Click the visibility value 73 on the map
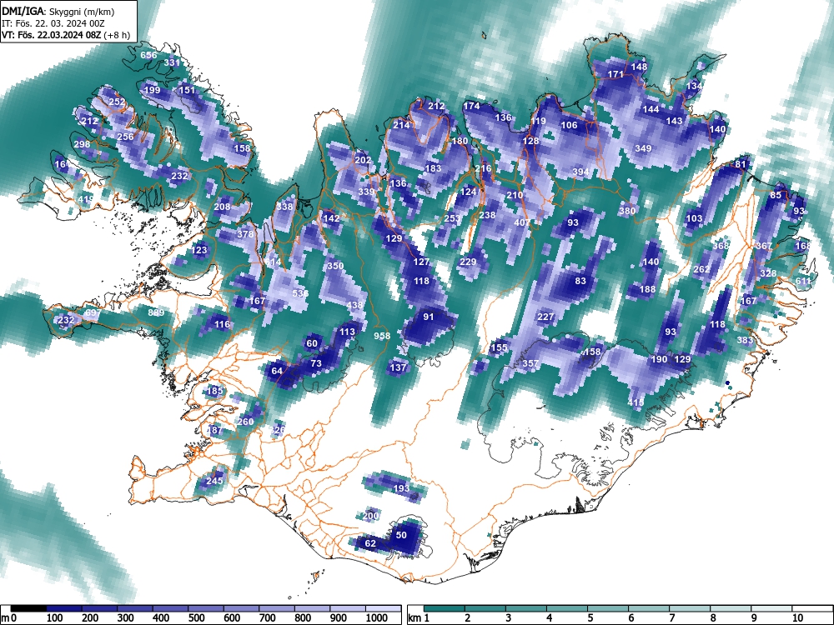The height and width of the screenshot is (625, 834). 316,363
